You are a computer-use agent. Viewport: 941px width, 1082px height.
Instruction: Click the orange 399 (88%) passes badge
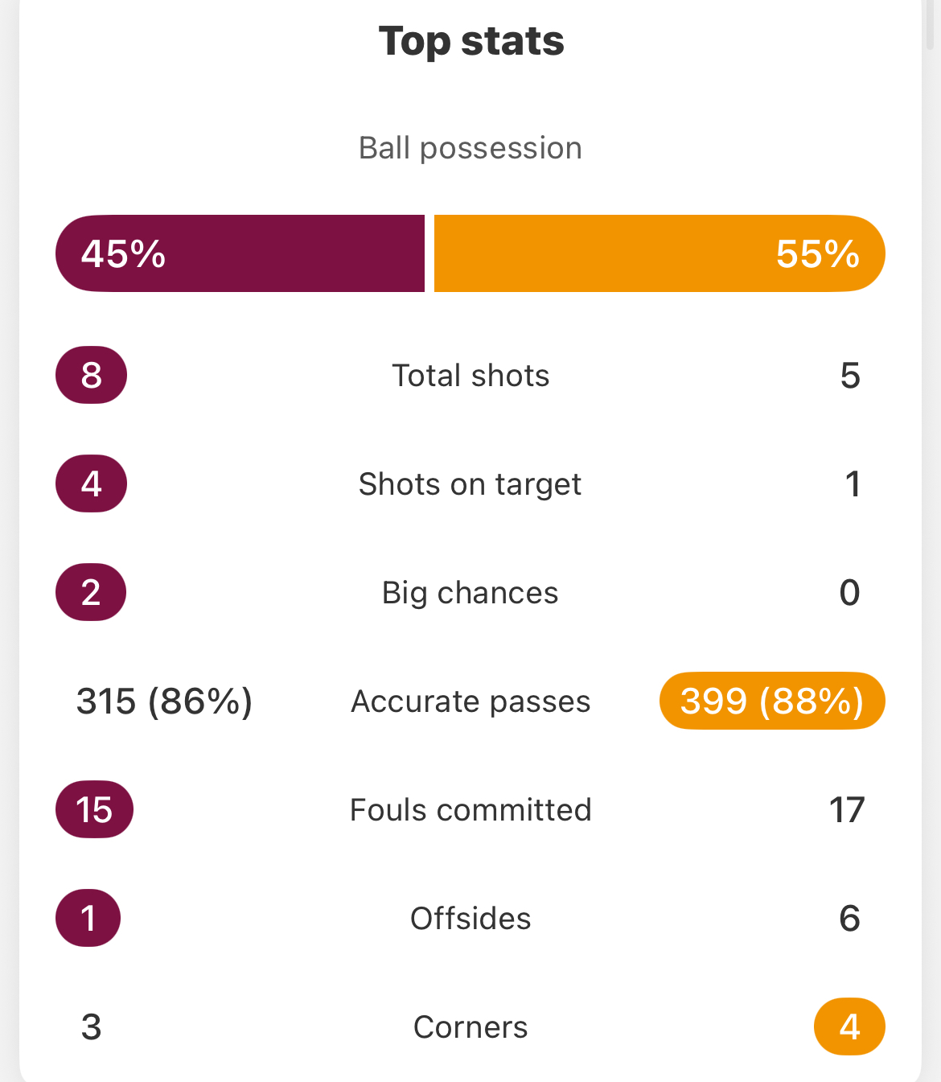772,701
